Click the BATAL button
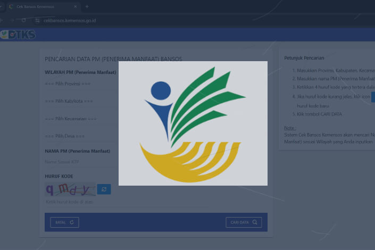The height and width of the screenshot is (250, 375). click(64, 222)
